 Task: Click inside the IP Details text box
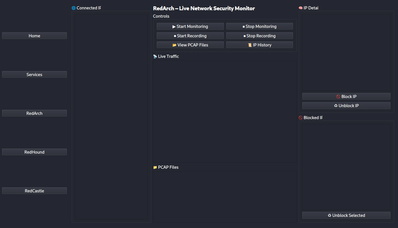tap(346, 52)
